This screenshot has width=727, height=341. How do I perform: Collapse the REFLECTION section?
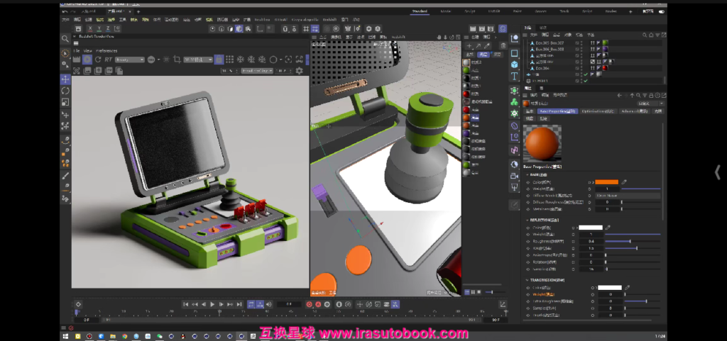528,220
